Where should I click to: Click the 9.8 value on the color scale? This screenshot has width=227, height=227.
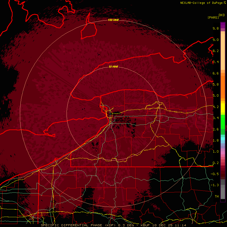tap(216, 28)
